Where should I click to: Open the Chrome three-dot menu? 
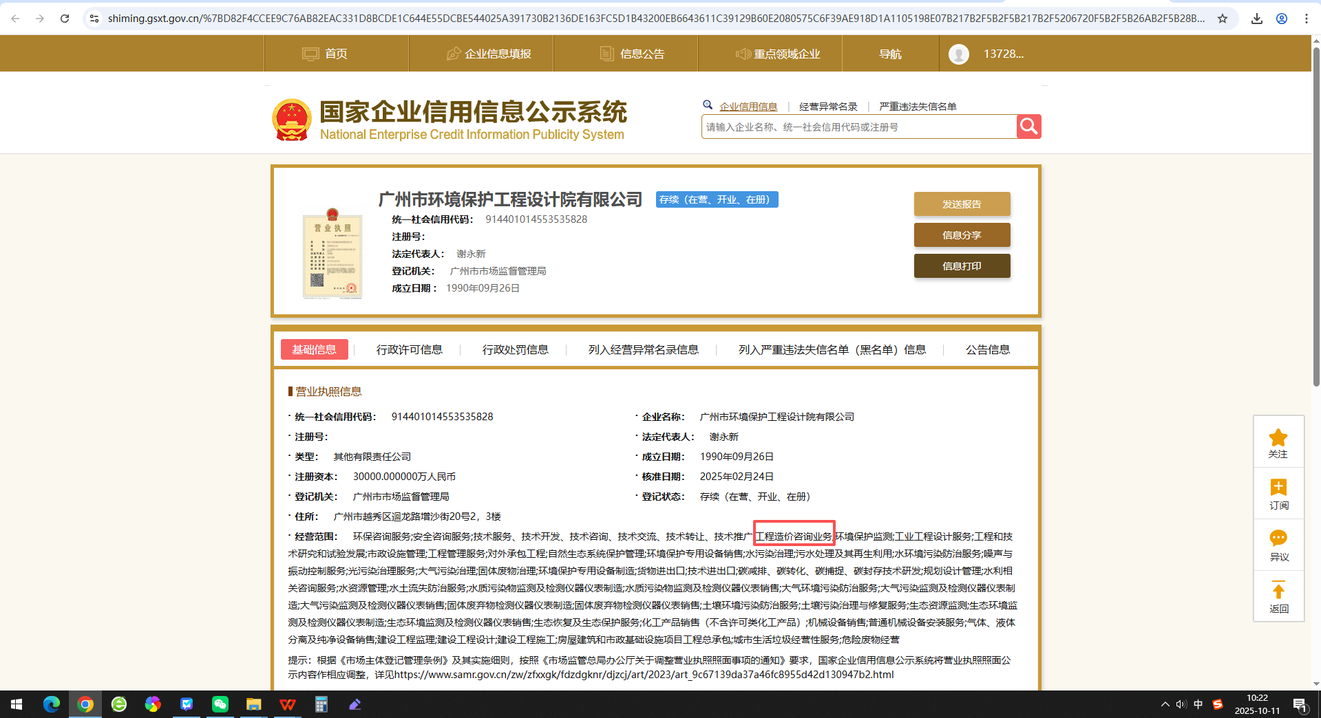click(1307, 19)
